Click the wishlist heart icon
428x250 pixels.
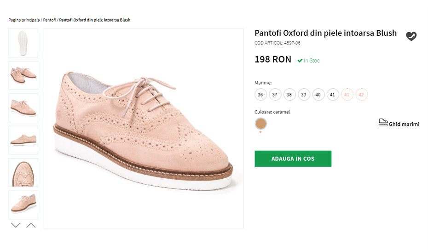pos(411,36)
